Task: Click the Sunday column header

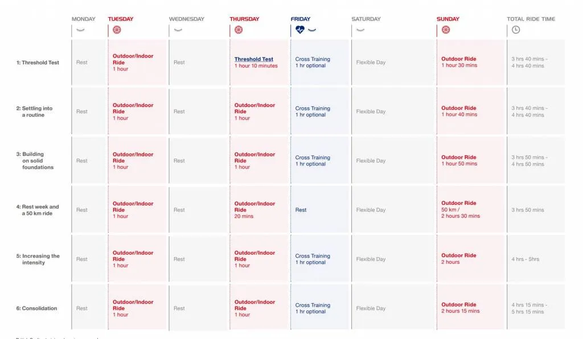Action: 448,19
